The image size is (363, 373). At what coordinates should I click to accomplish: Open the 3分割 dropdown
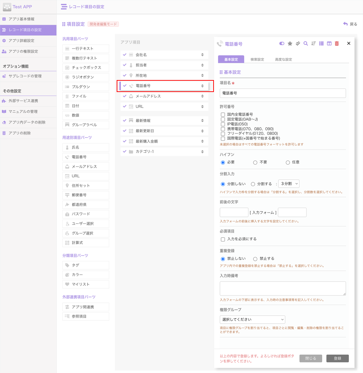coord(289,184)
